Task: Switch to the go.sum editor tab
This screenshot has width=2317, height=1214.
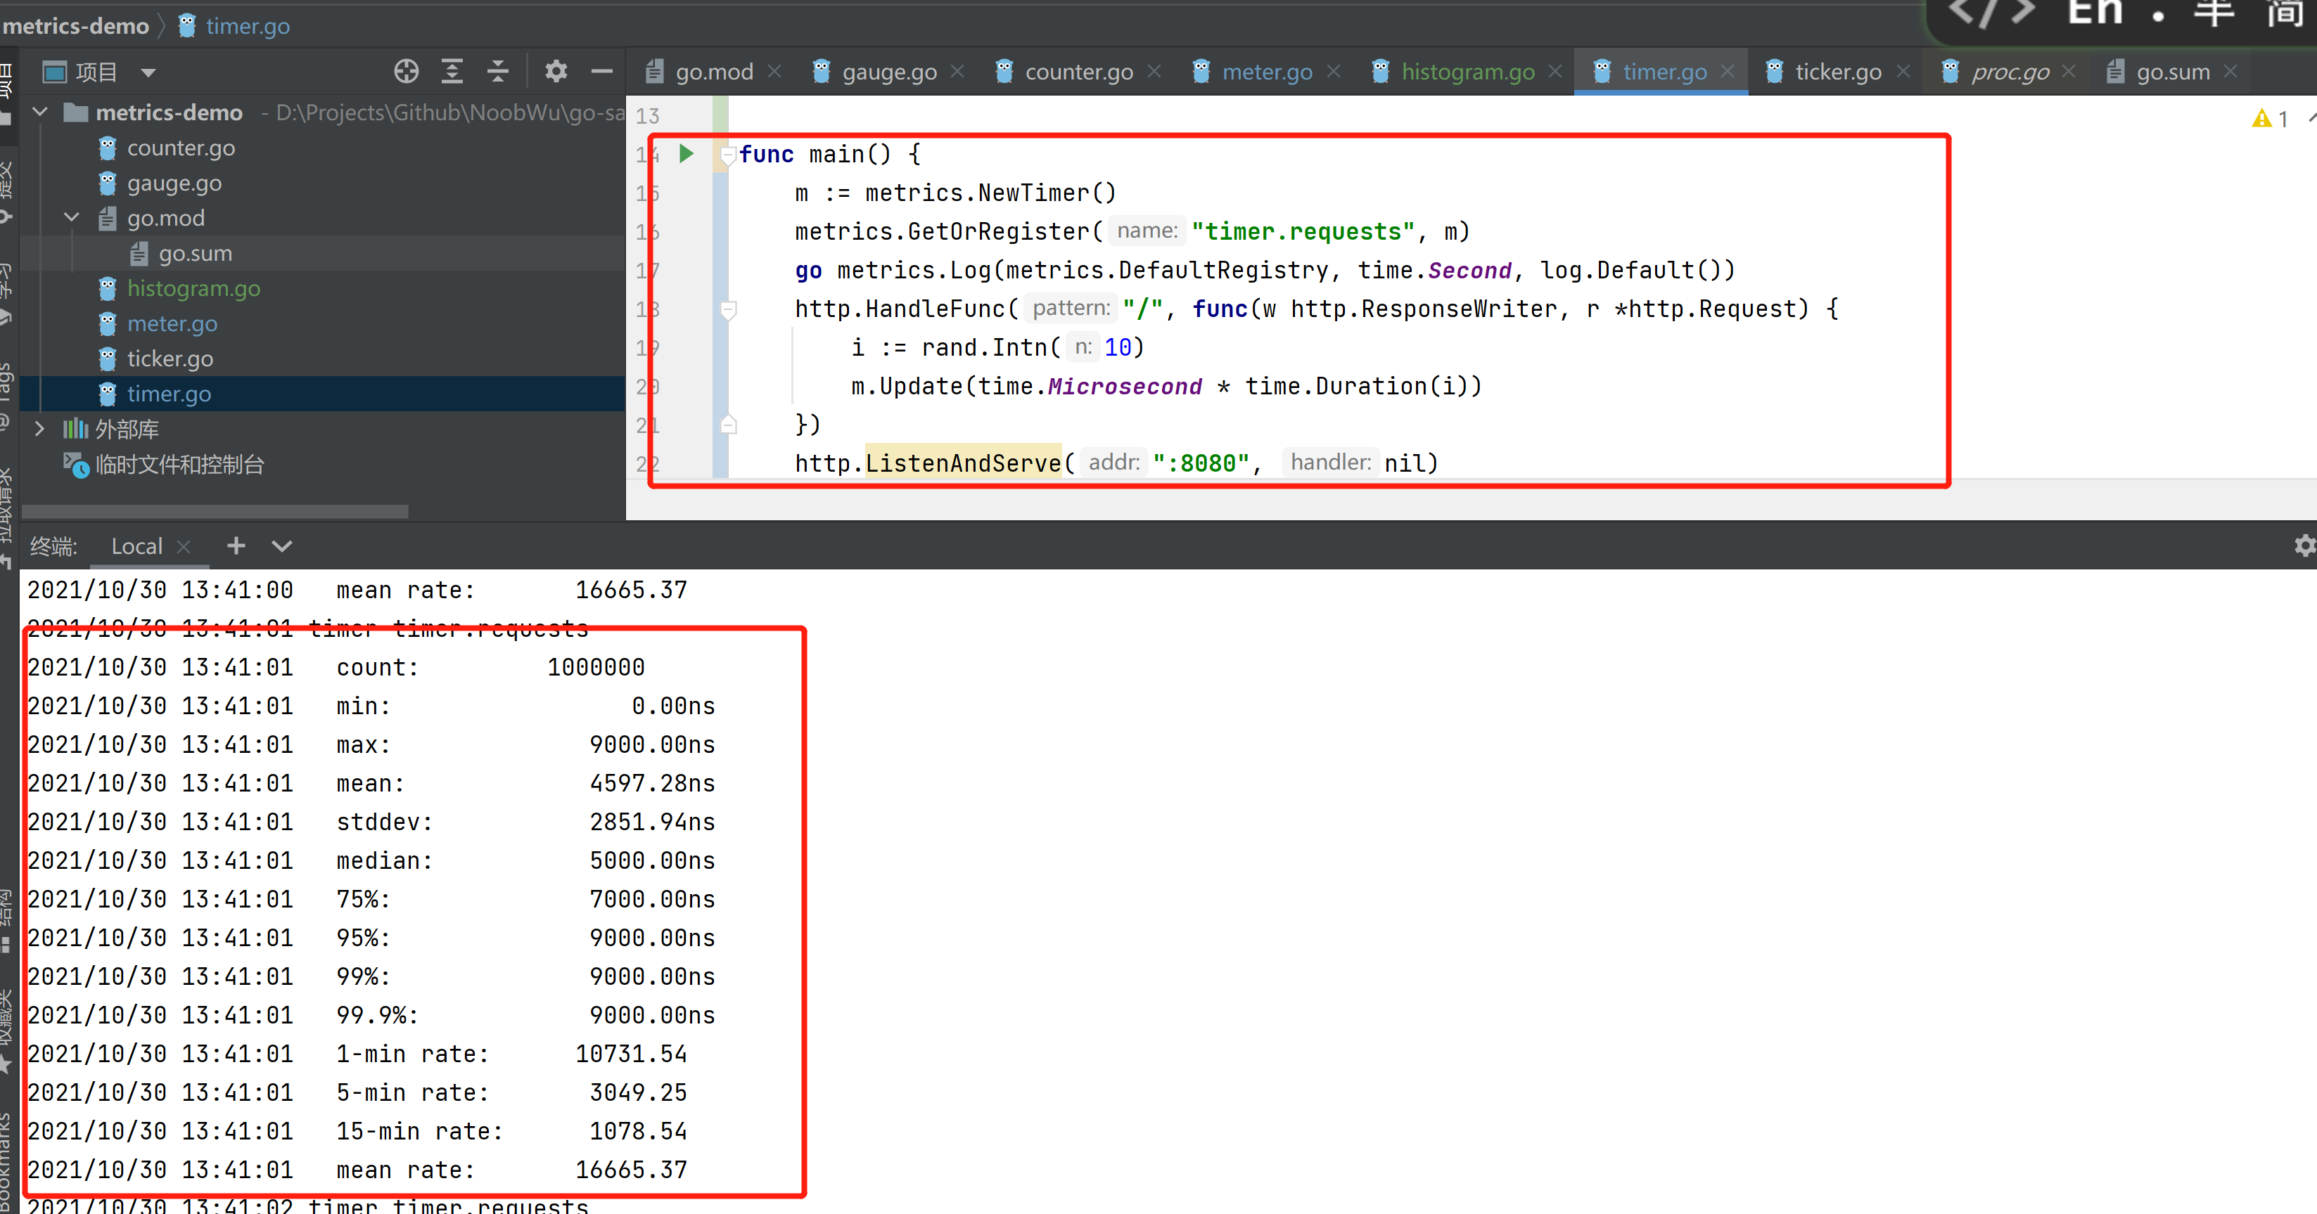Action: point(2172,72)
